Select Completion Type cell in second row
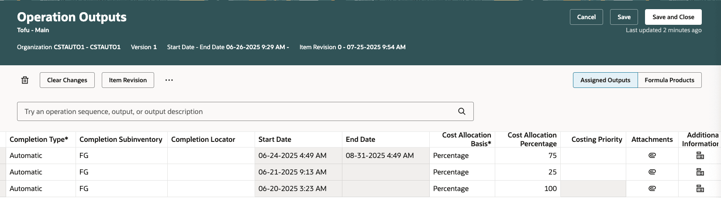Viewport: 721px width, 198px height. [x=40, y=172]
